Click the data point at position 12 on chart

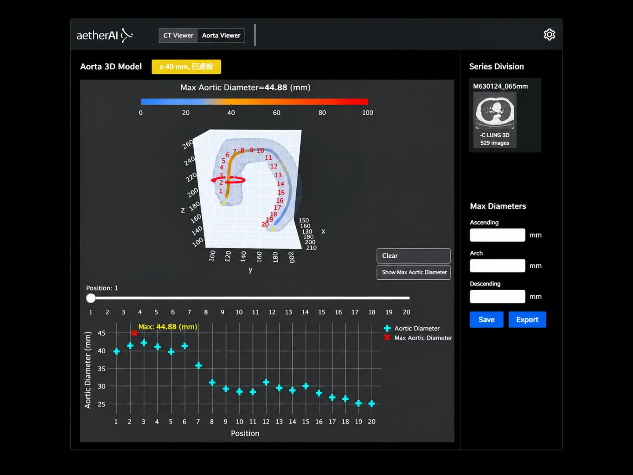[266, 382]
